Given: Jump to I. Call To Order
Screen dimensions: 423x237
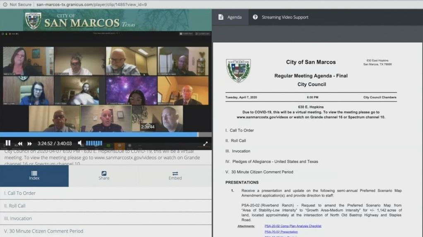Looking at the screenshot, I should (x=20, y=193).
